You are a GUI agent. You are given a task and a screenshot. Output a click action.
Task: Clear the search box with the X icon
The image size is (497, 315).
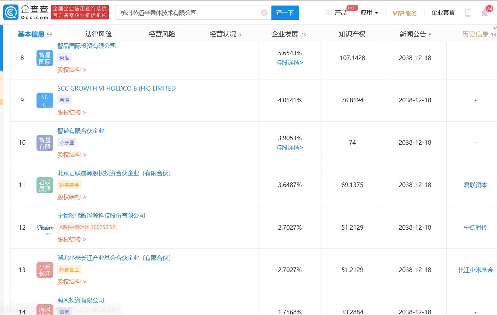(x=264, y=13)
